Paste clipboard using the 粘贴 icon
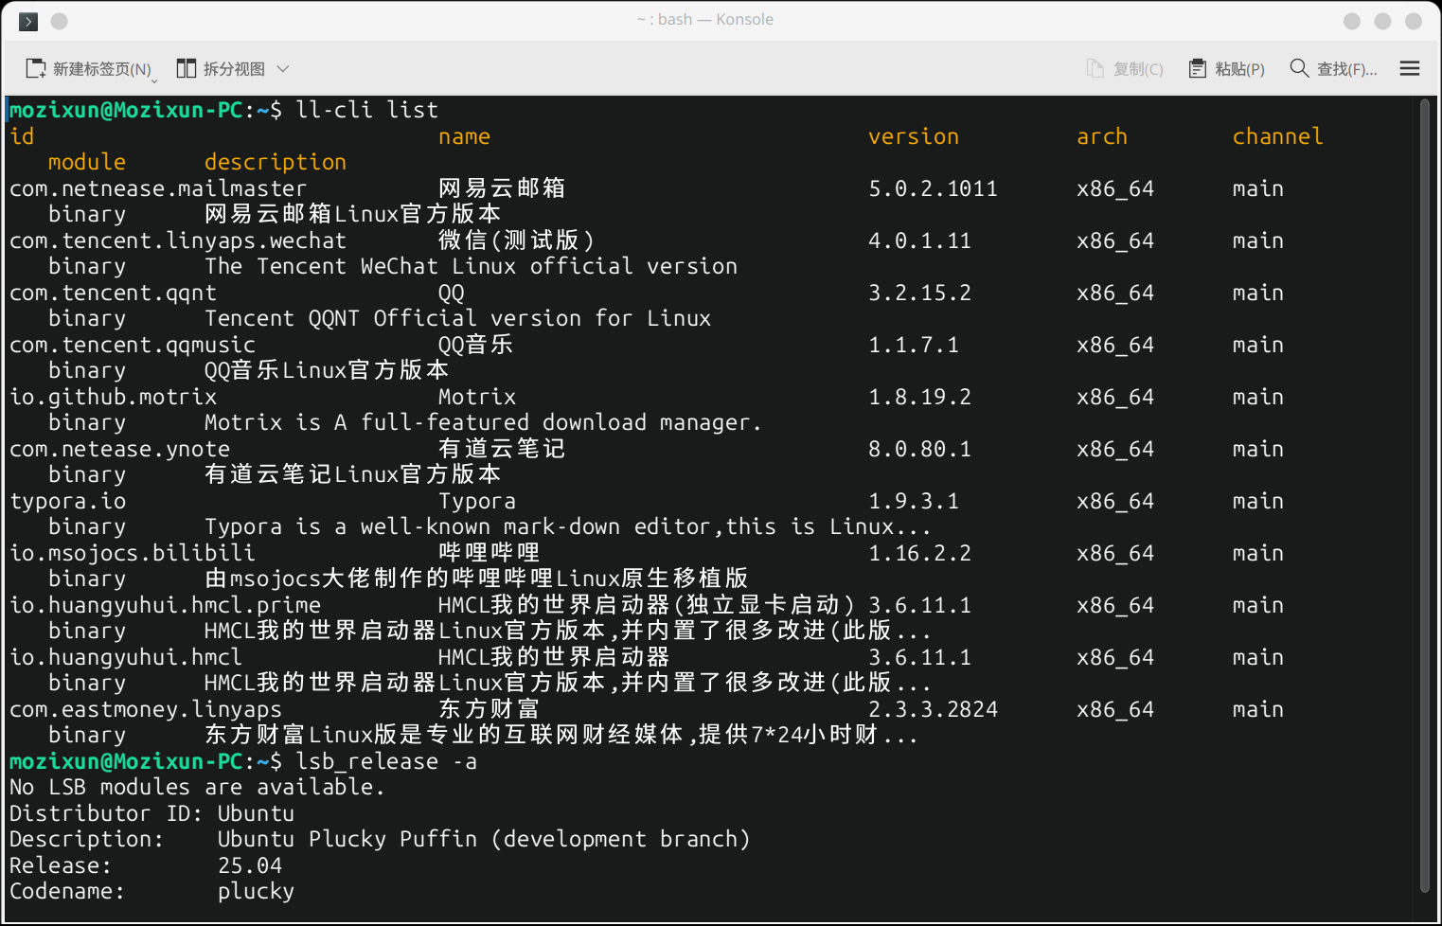1442x926 pixels. pyautogui.click(x=1198, y=68)
